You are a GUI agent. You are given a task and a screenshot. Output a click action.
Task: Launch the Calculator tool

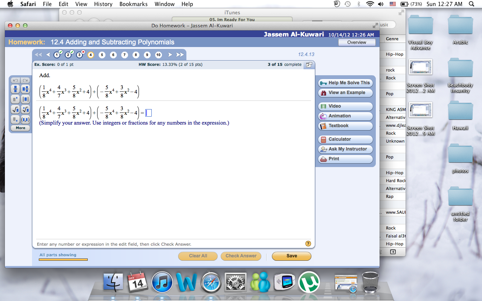coord(345,139)
